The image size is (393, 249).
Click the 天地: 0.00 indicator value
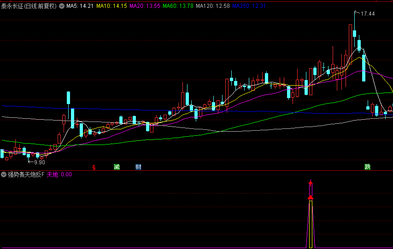59,174
